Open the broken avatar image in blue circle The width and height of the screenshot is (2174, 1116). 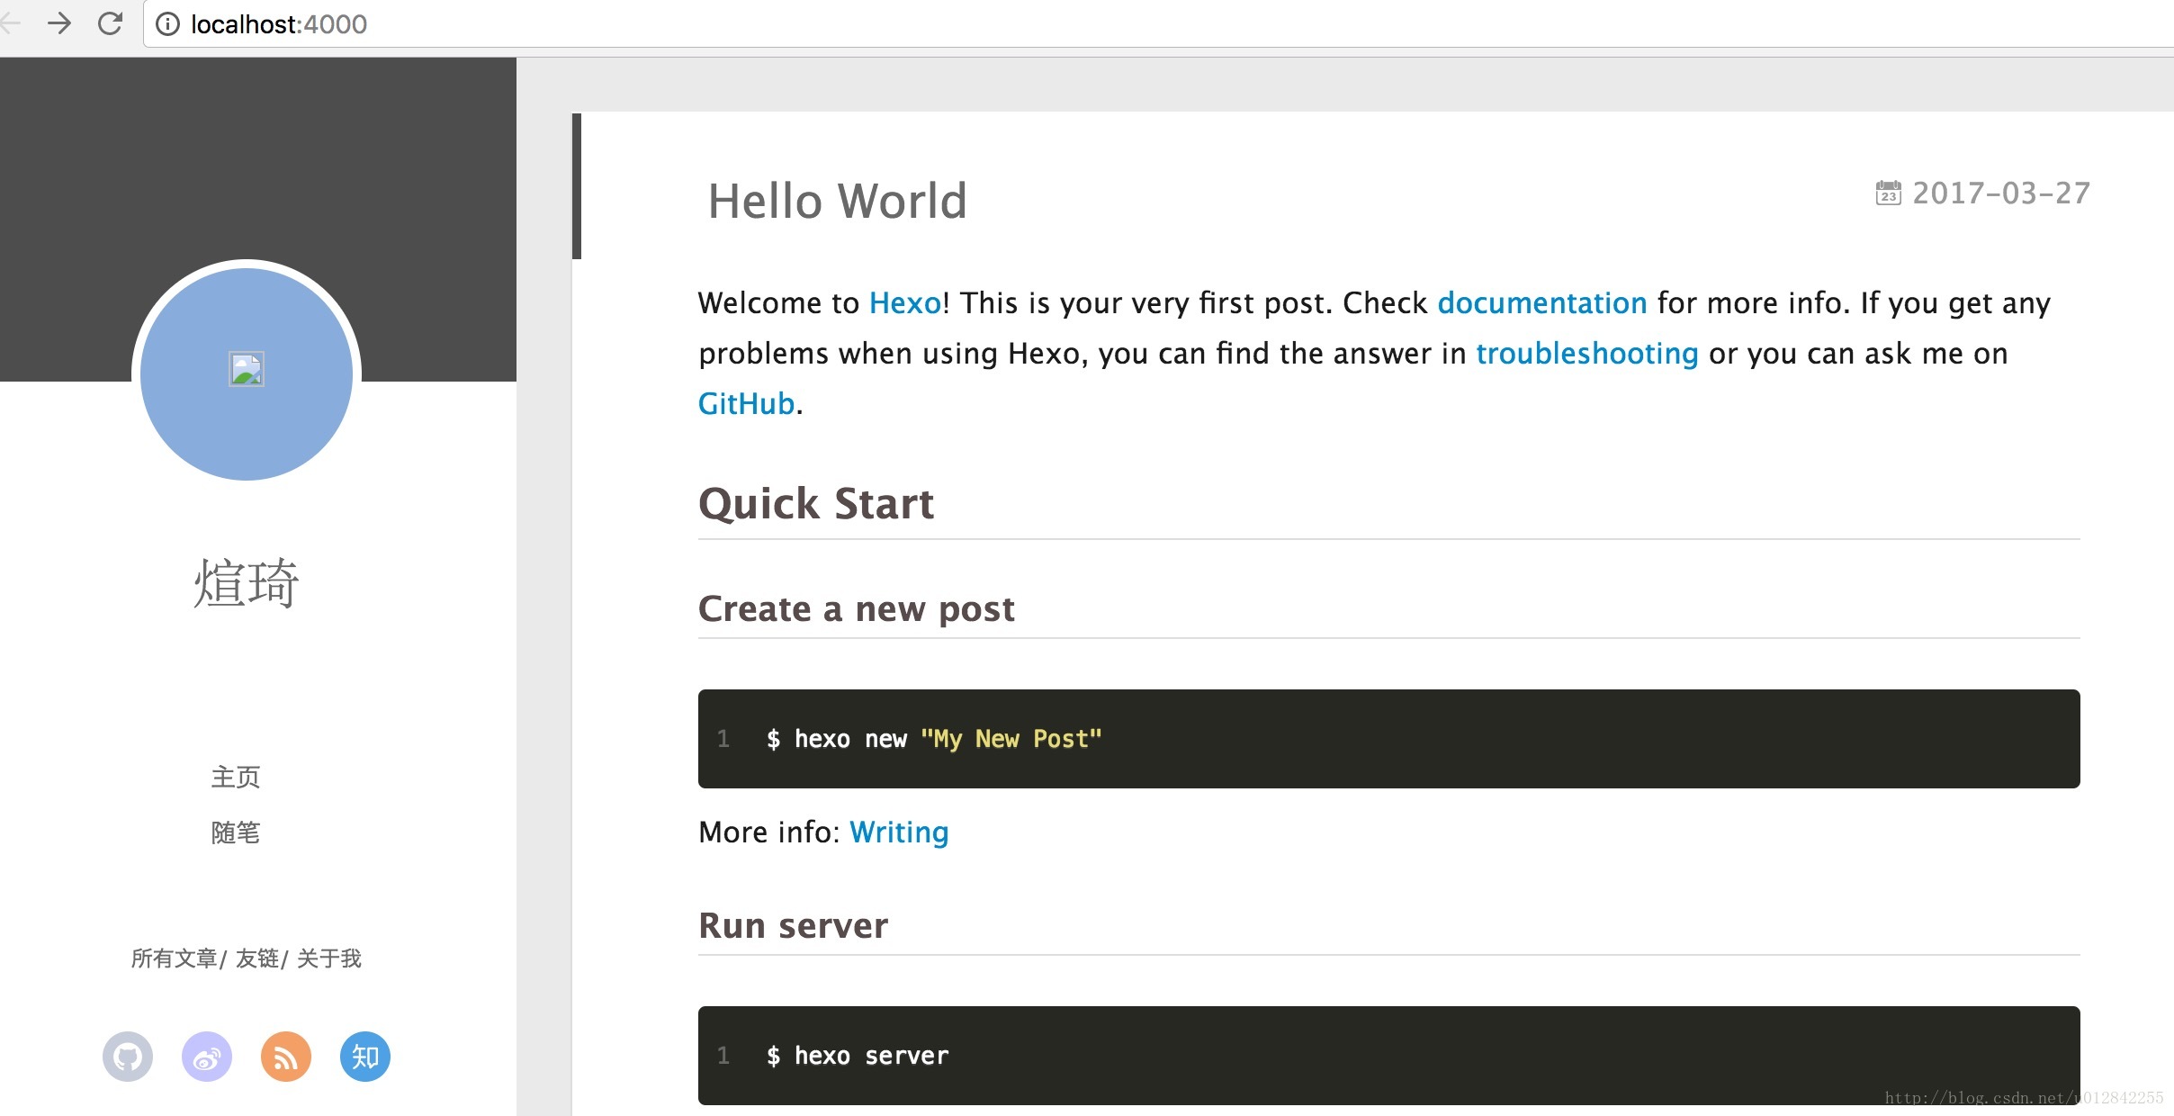pyautogui.click(x=247, y=369)
